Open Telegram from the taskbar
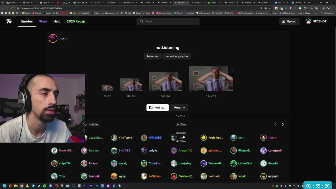336x189 pixels. click(33, 186)
